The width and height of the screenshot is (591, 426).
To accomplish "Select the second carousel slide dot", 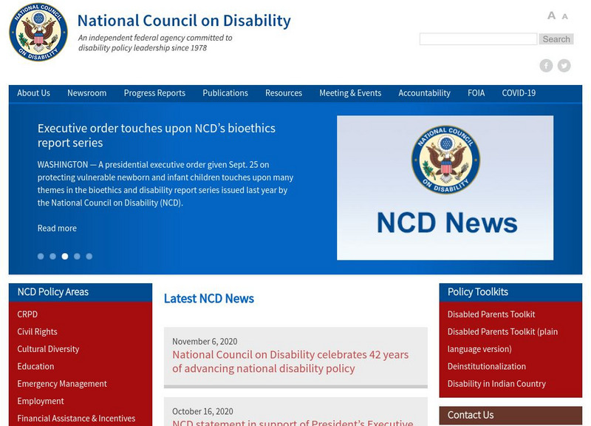I will (52, 256).
